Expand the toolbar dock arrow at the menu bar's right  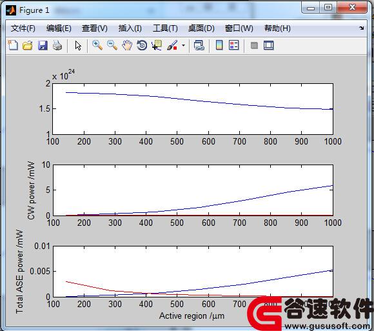[361, 28]
